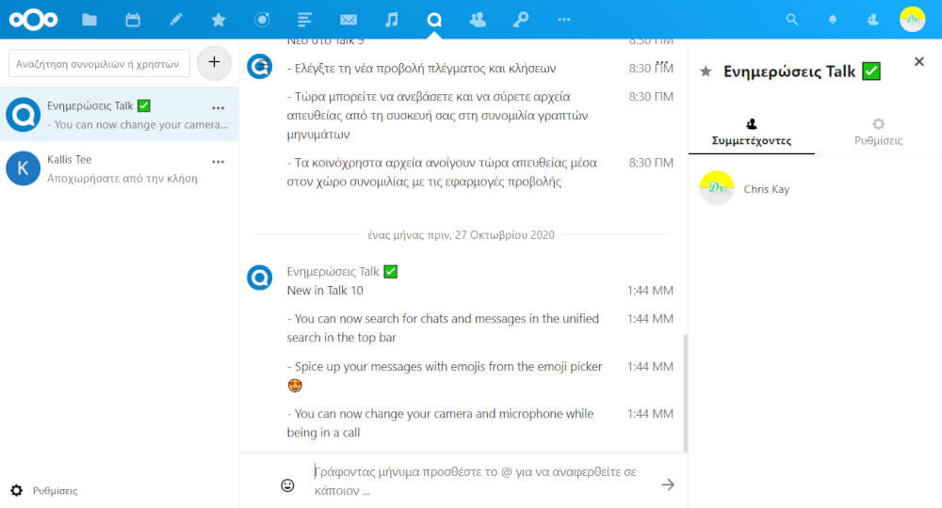The image size is (942, 508).
Task: Click the message about κοινόχρηστα αρχεία
Action: pos(442,172)
